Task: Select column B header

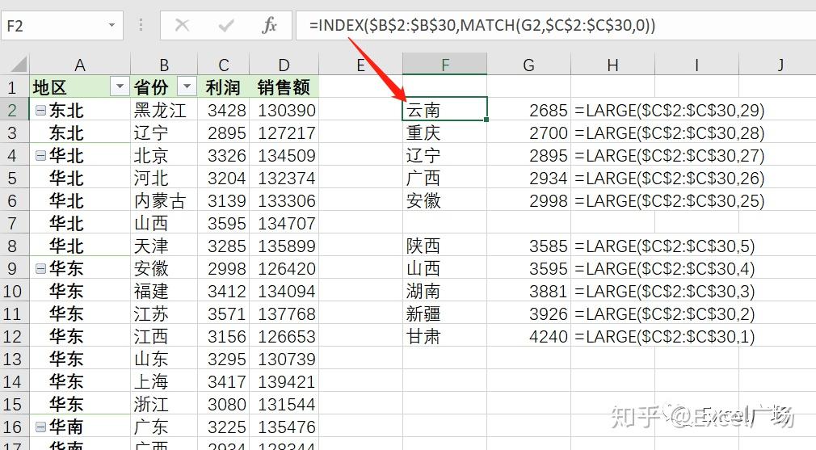Action: 164,65
